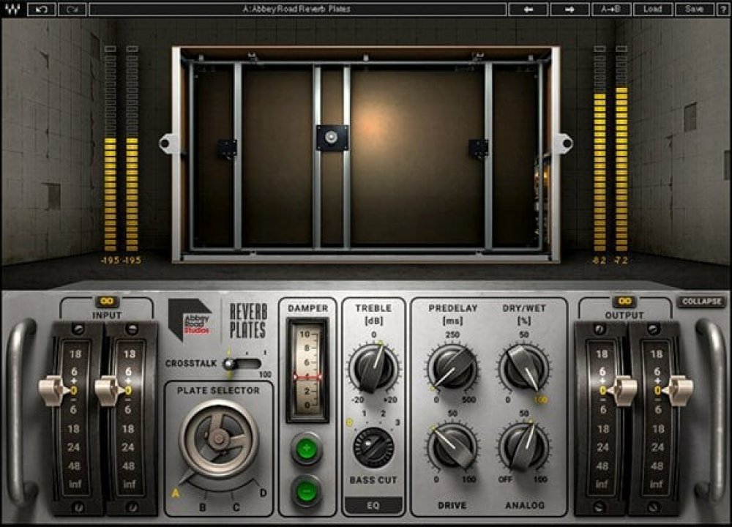732x527 pixels.
Task: Click the Plate Selector rotary dial
Action: [x=219, y=438]
